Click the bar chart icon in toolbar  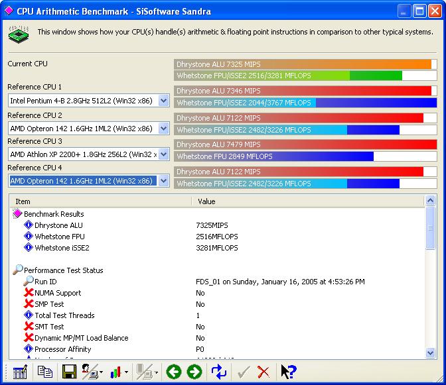click(117, 372)
